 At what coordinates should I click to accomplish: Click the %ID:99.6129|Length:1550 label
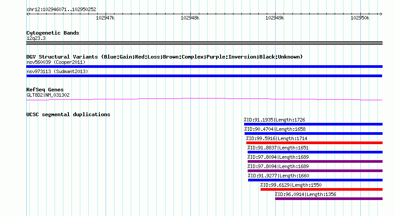[291, 185]
